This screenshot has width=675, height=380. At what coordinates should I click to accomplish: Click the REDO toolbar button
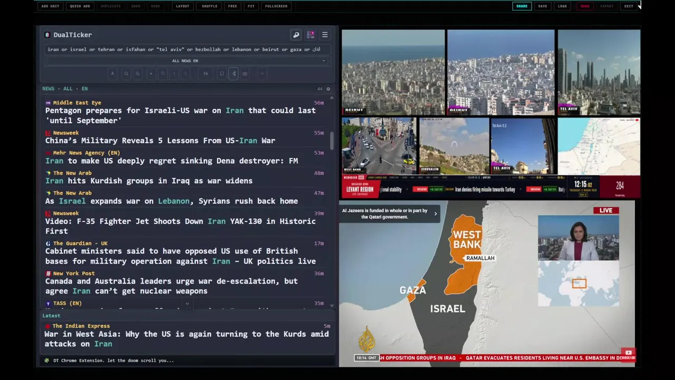pyautogui.click(x=156, y=6)
